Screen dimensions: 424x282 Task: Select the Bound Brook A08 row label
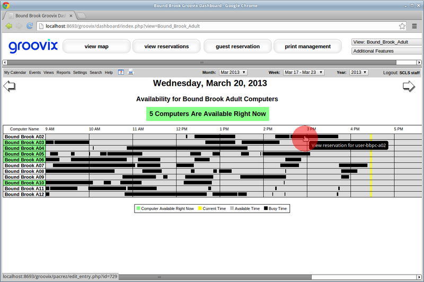coord(24,171)
